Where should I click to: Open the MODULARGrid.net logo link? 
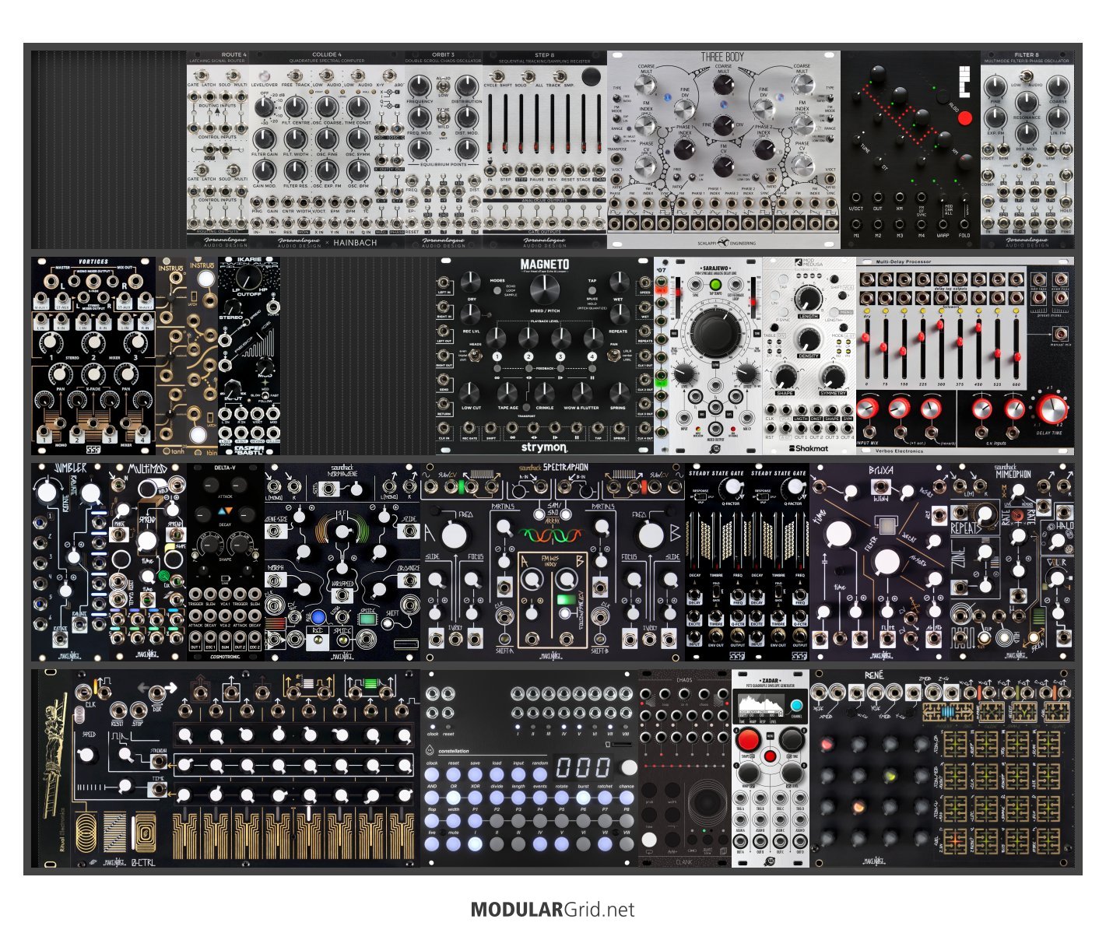(553, 909)
